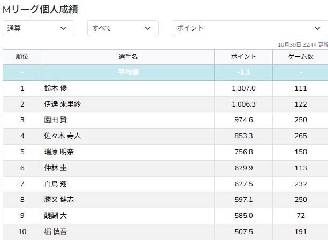Click the 選手名 column header
The height and width of the screenshot is (240, 328).
pos(128,57)
